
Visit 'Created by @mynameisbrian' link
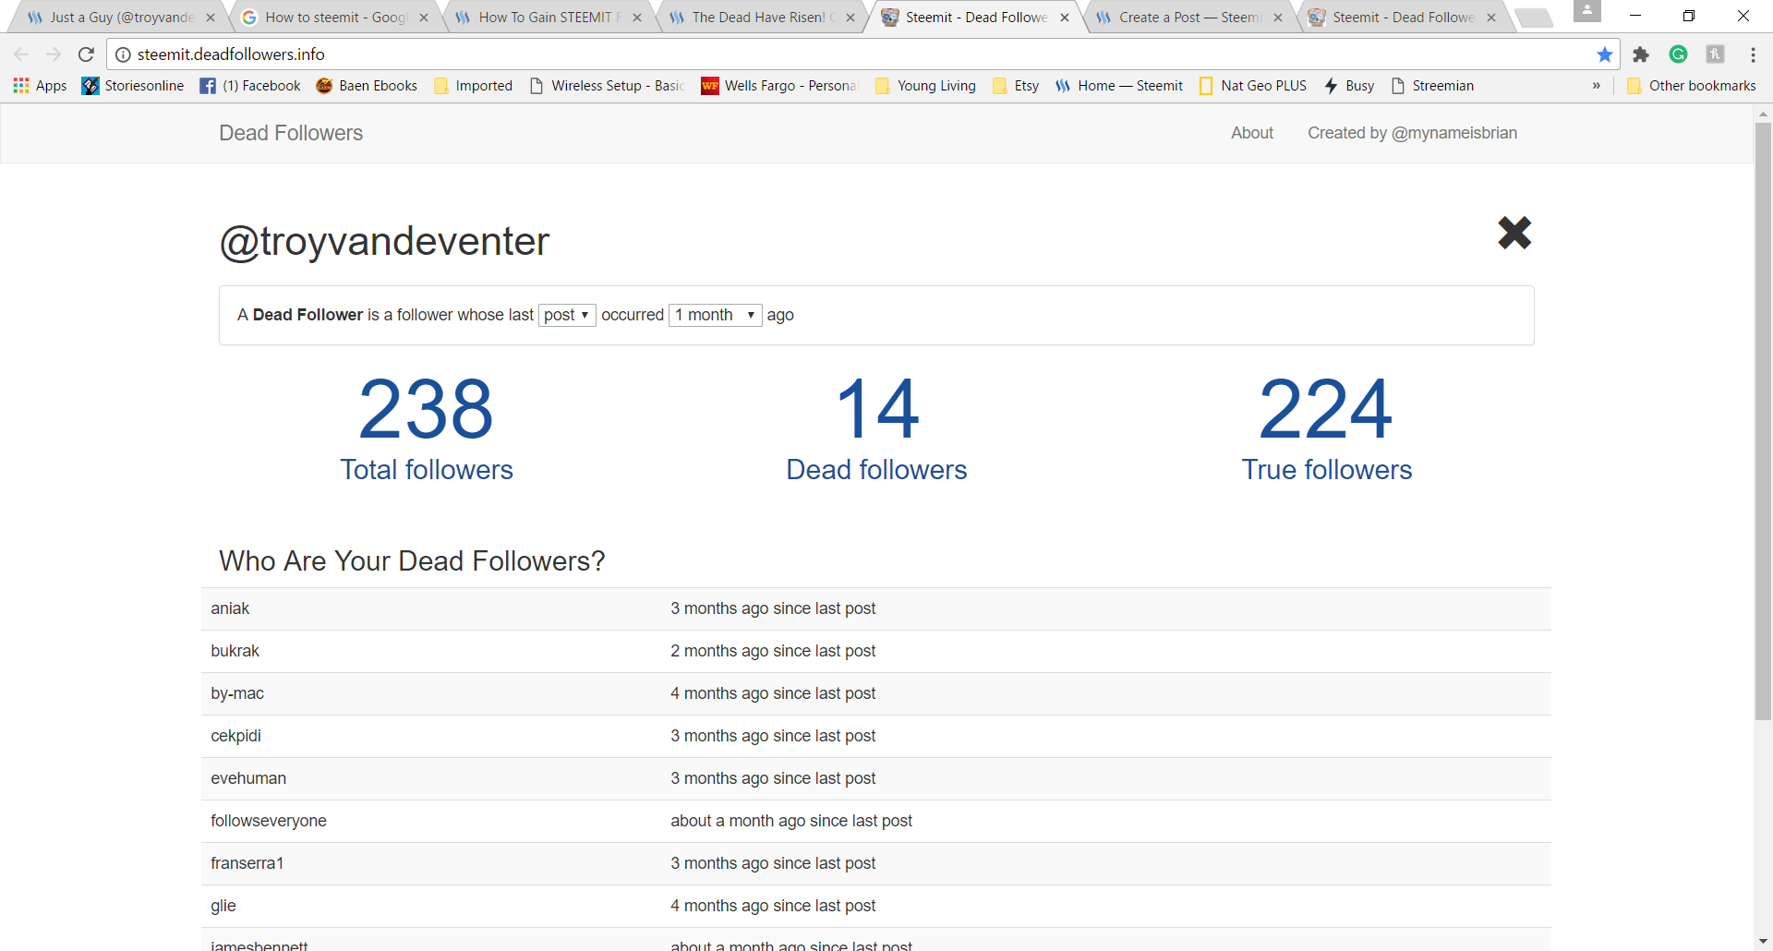(x=1412, y=133)
